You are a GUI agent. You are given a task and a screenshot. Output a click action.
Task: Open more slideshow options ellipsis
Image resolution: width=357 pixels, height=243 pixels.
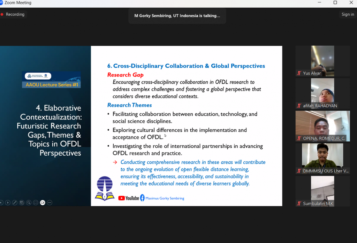tap(50, 203)
